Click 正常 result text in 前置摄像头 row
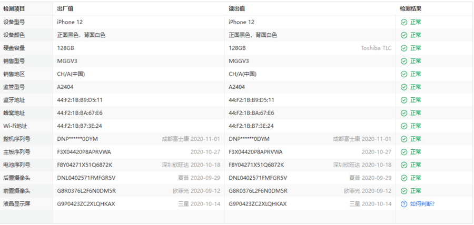Screen dimensions: 474x225 pyautogui.click(x=416, y=191)
